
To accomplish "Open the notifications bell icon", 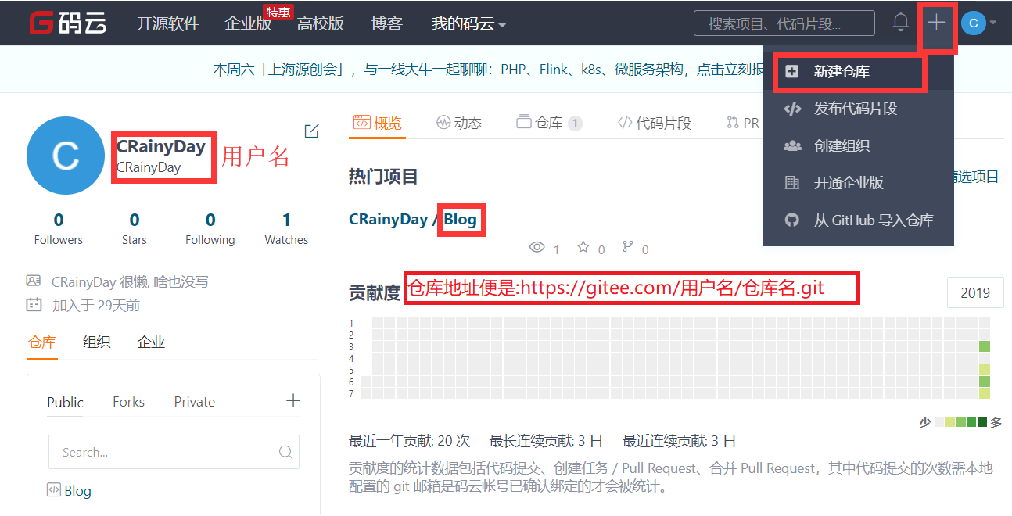I will tap(901, 23).
